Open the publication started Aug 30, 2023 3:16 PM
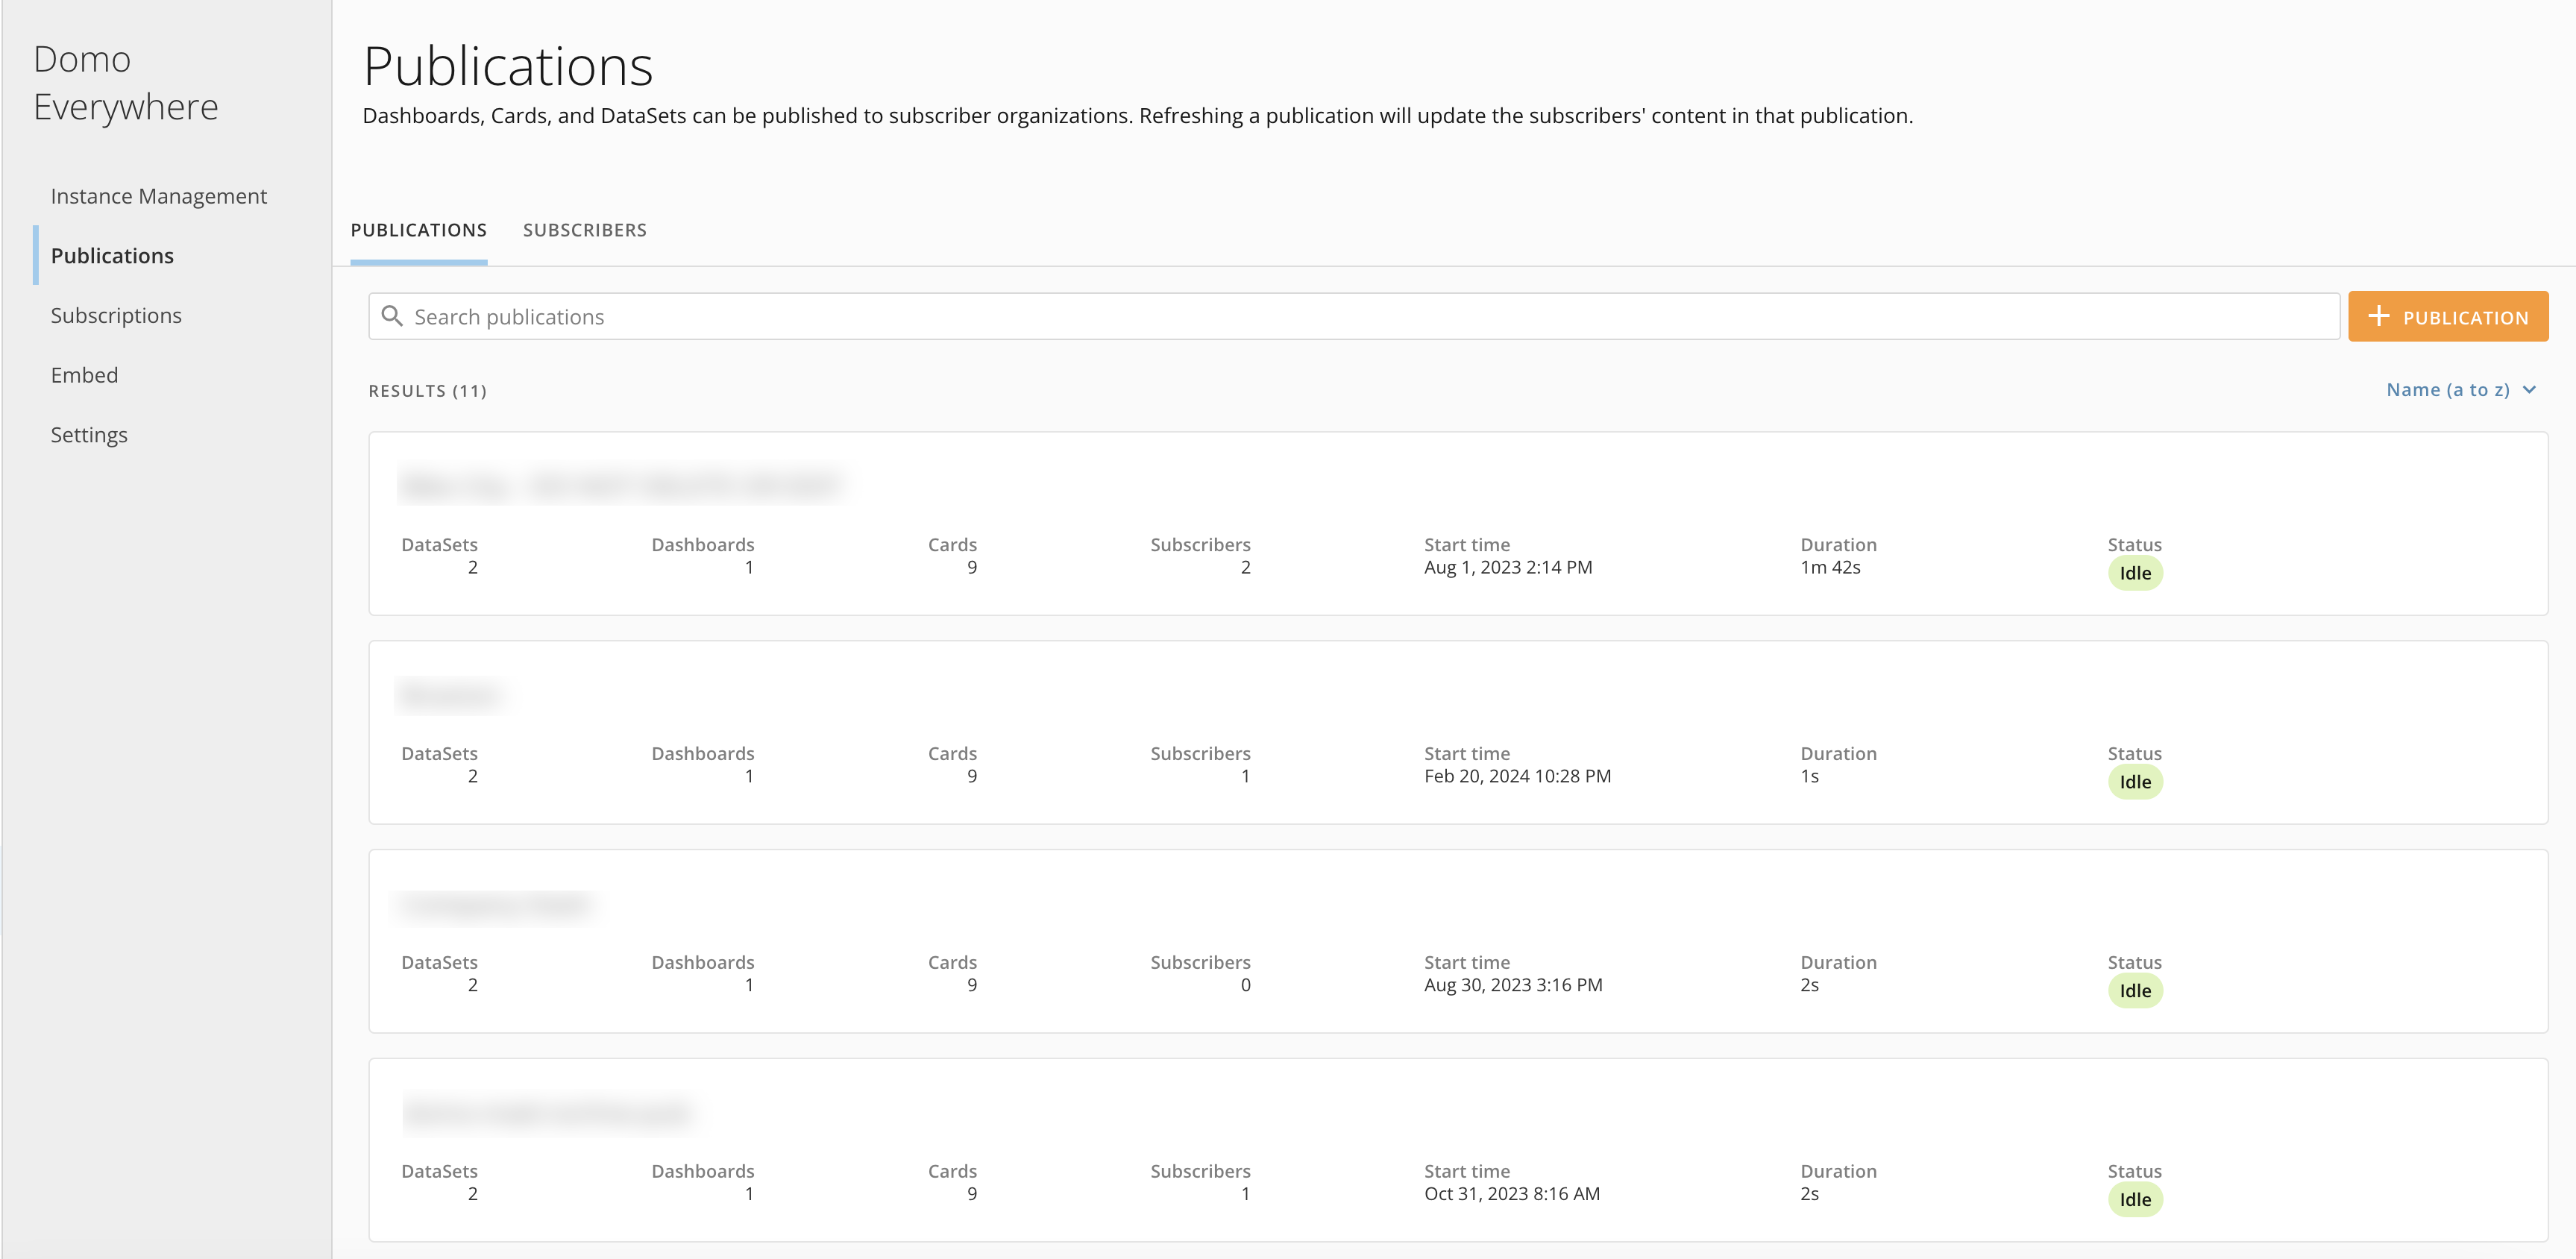Screen dimensions: 2576x1259 [1458, 941]
